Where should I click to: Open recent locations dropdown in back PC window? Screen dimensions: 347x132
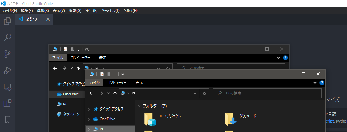tap(72, 68)
